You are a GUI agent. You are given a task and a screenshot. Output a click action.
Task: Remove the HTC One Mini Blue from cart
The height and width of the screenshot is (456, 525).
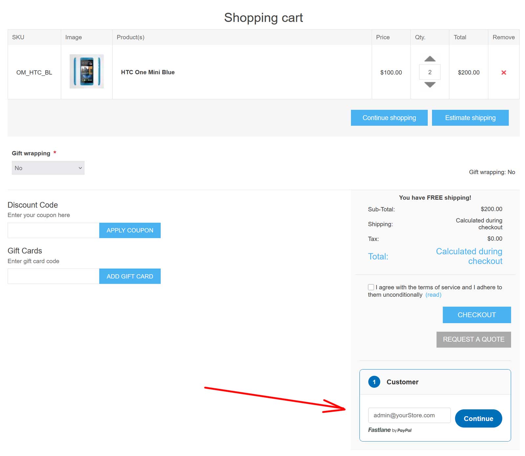click(504, 73)
